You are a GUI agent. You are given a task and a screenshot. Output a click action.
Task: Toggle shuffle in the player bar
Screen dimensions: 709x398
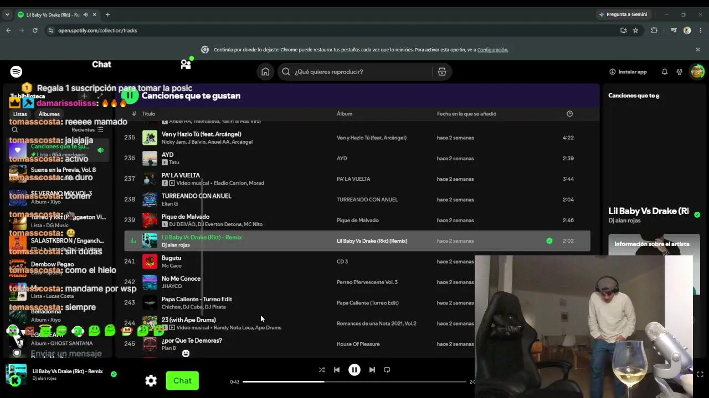coord(322,370)
